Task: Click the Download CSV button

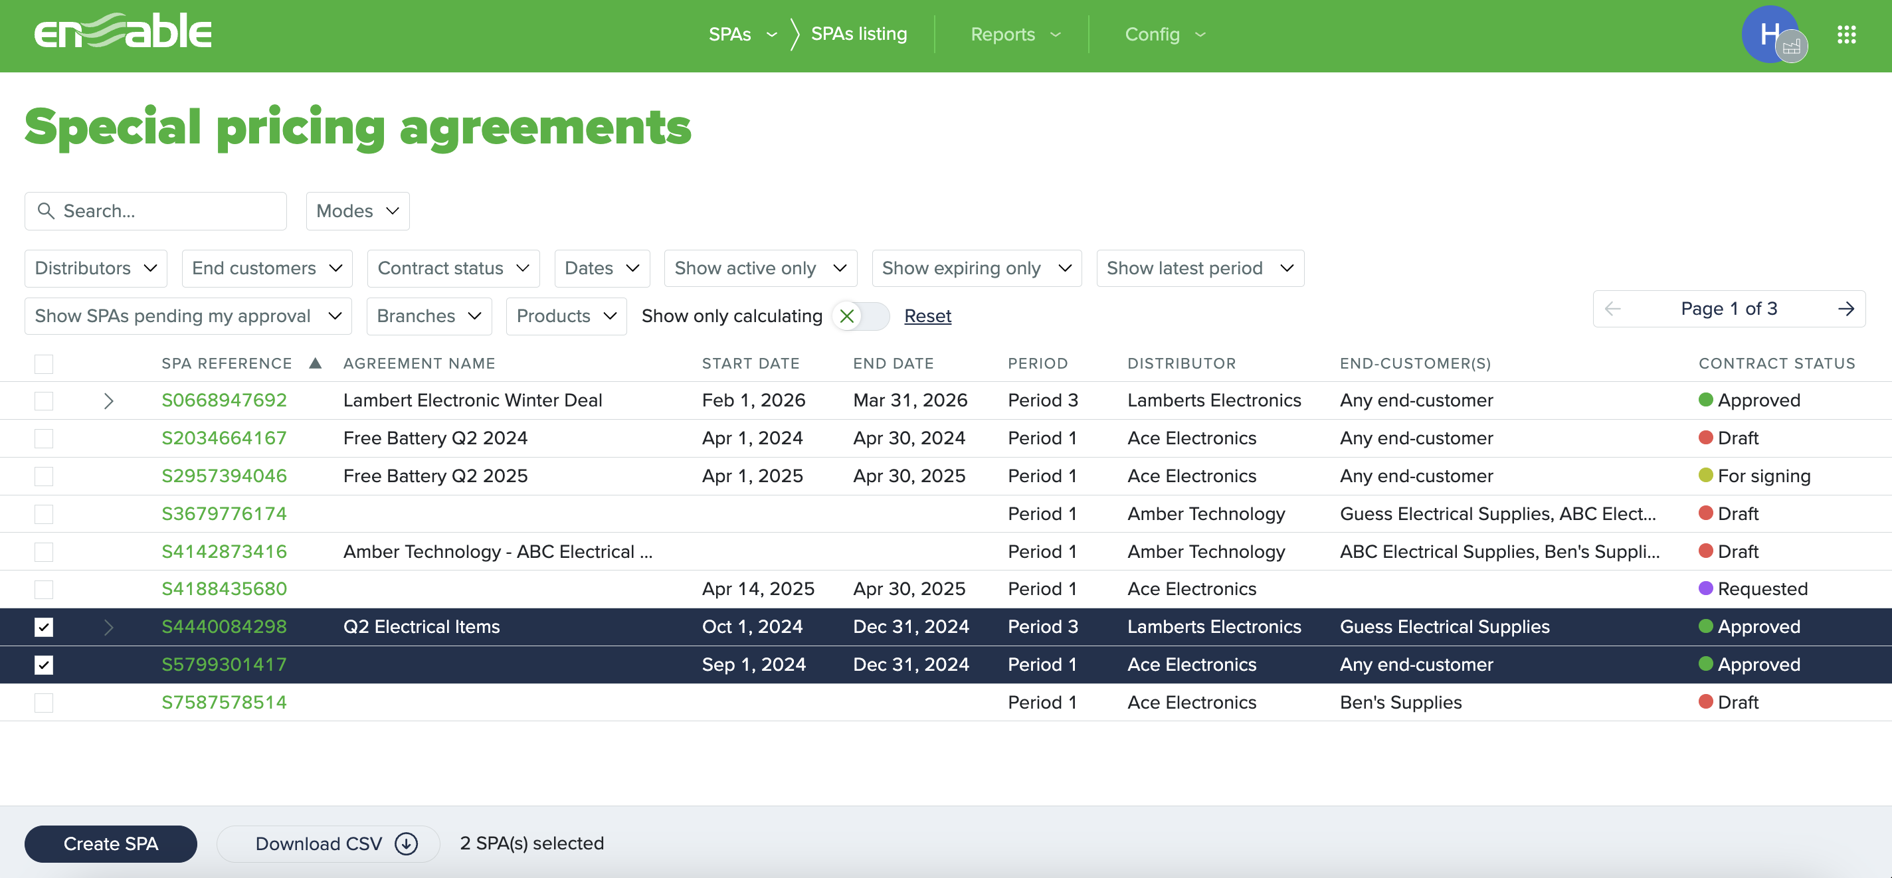Action: 328,843
